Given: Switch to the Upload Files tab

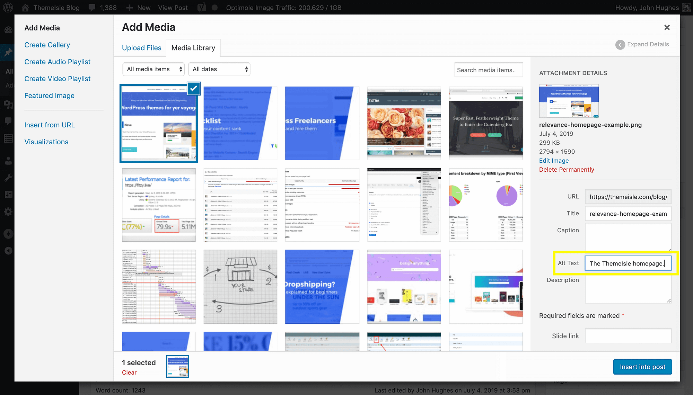Looking at the screenshot, I should [x=141, y=48].
